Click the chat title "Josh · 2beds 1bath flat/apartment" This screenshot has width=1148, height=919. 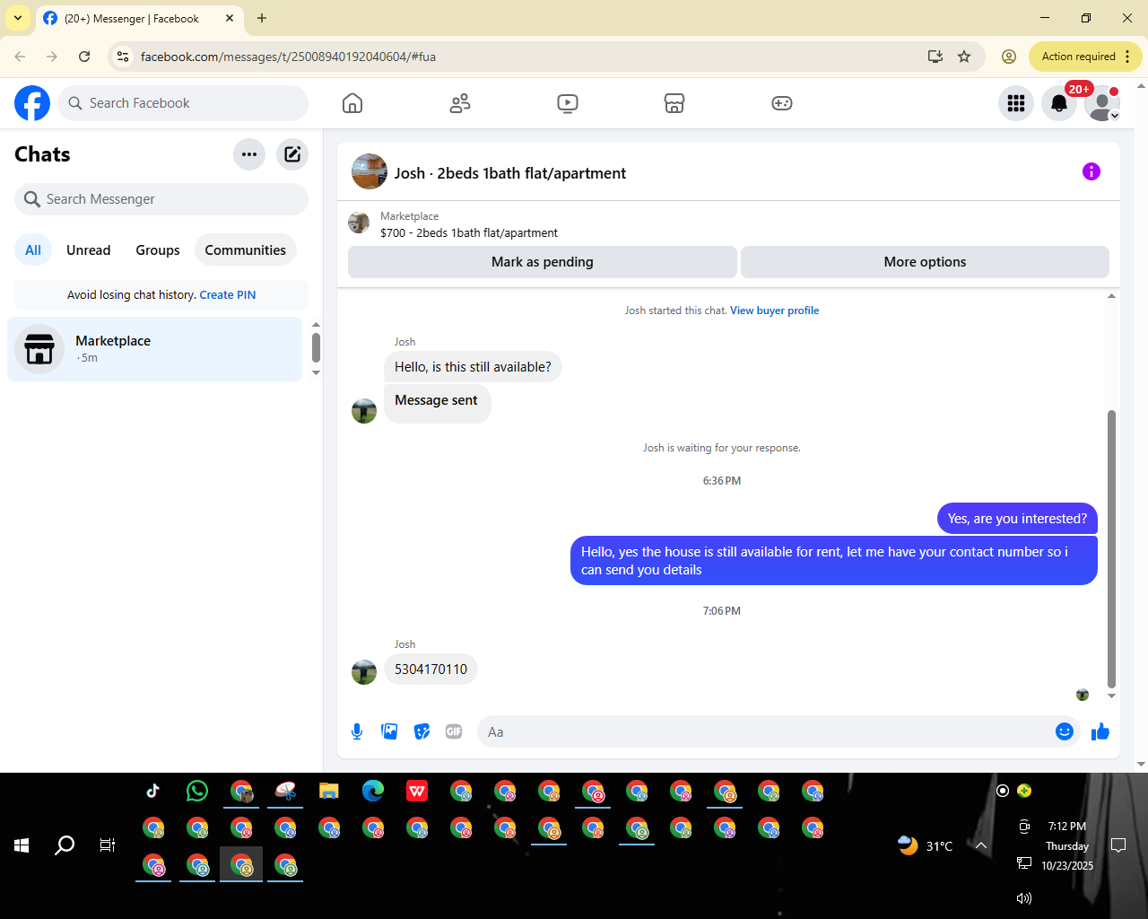coord(510,173)
